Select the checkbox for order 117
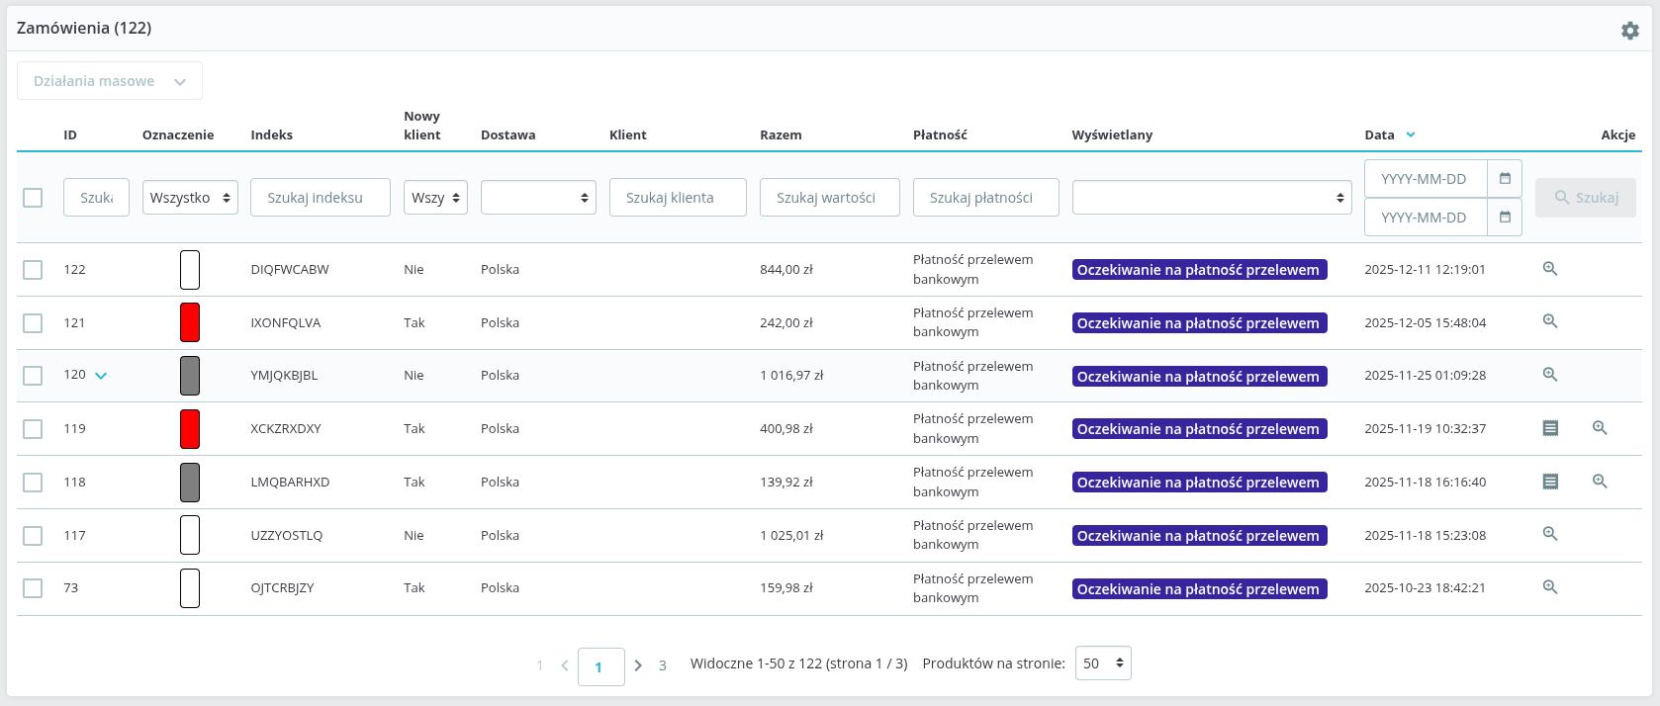Image resolution: width=1660 pixels, height=706 pixels. [x=33, y=535]
